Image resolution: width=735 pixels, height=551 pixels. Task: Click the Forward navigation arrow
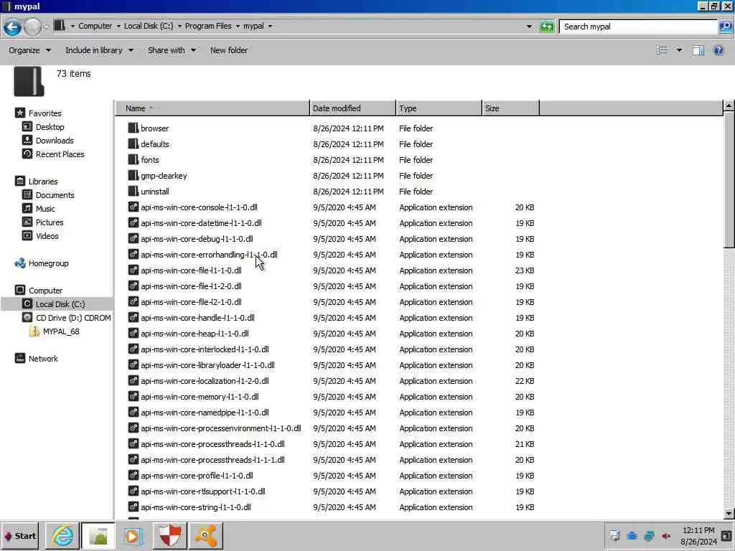pos(32,27)
